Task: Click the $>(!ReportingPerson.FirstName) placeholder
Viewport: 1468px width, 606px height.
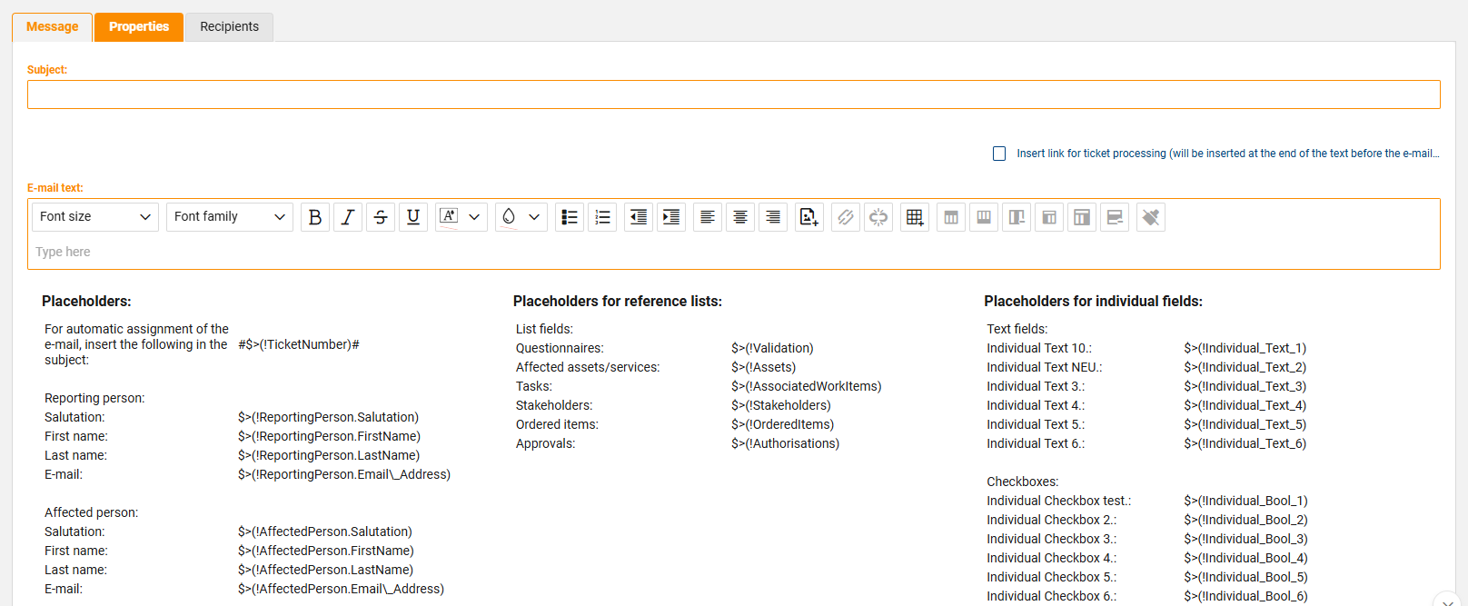Action: (x=329, y=436)
